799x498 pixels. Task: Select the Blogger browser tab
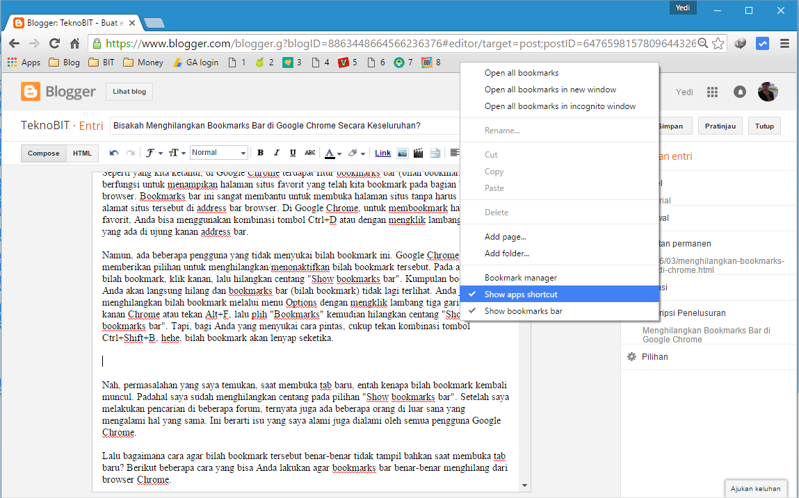click(x=75, y=23)
